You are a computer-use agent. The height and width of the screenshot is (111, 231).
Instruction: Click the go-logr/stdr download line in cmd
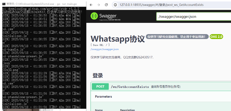[x=41, y=9]
